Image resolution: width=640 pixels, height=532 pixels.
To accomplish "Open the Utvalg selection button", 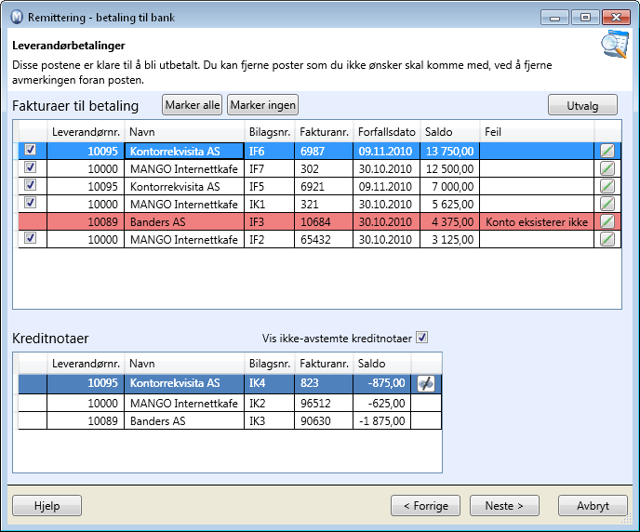I will (x=582, y=106).
